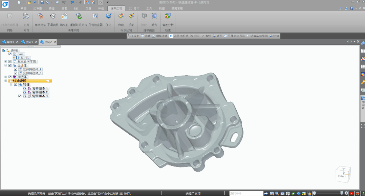Screen dimensions: 365x196
Task: Select the Smooth Mesh (平滑网格) tool
Action: coord(53,19)
